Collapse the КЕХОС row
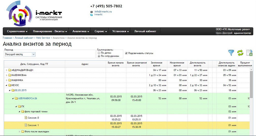This screenshot has width=256, height=136. click(7, 85)
